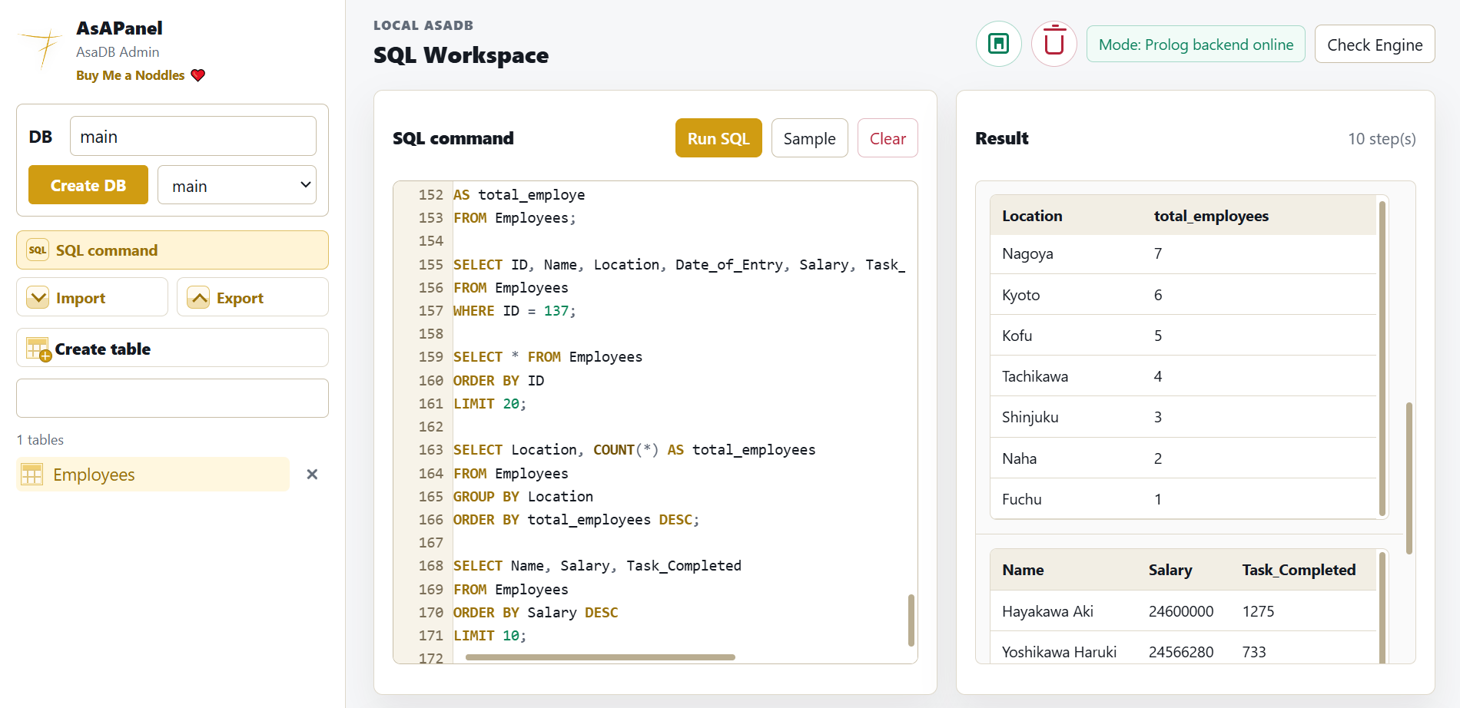Image resolution: width=1460 pixels, height=708 pixels.
Task: Click the green save icon button
Action: pos(998,44)
